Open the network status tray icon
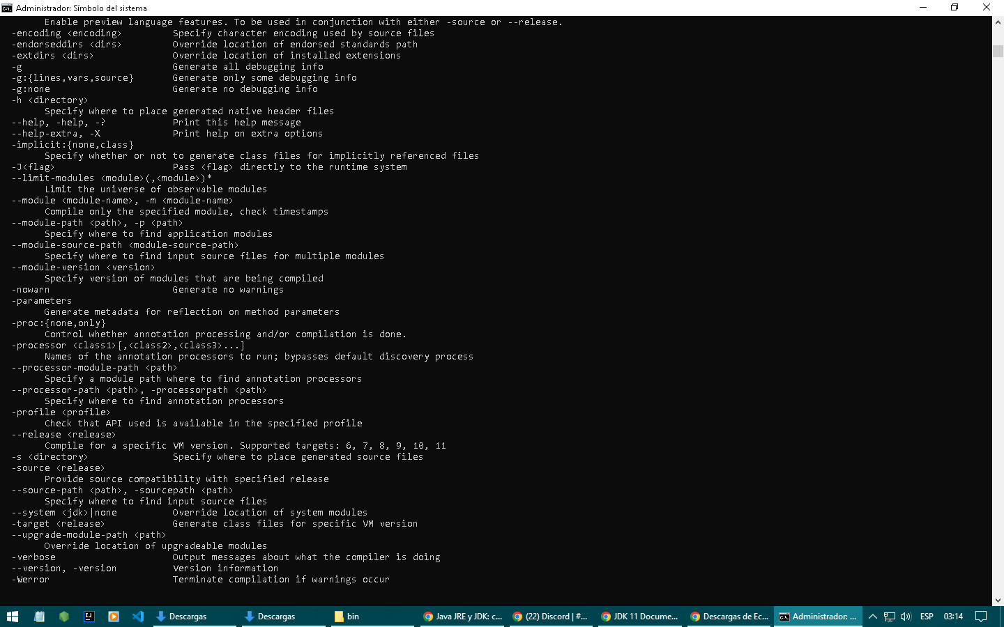 890,617
